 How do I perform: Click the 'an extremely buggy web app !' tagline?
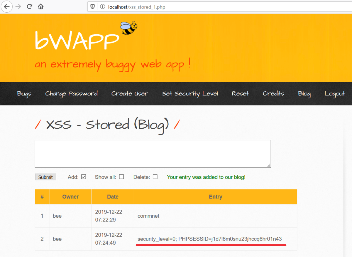tap(113, 64)
